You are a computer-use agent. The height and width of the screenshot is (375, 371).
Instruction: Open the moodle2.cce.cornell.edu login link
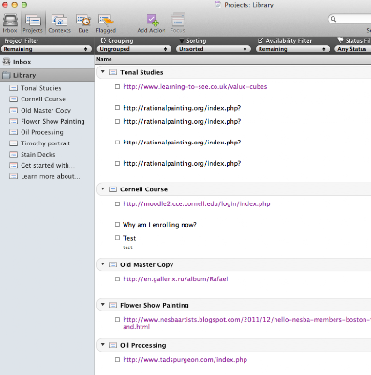coord(197,204)
